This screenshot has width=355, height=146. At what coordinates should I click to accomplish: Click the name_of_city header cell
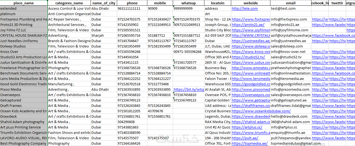click(x=104, y=3)
